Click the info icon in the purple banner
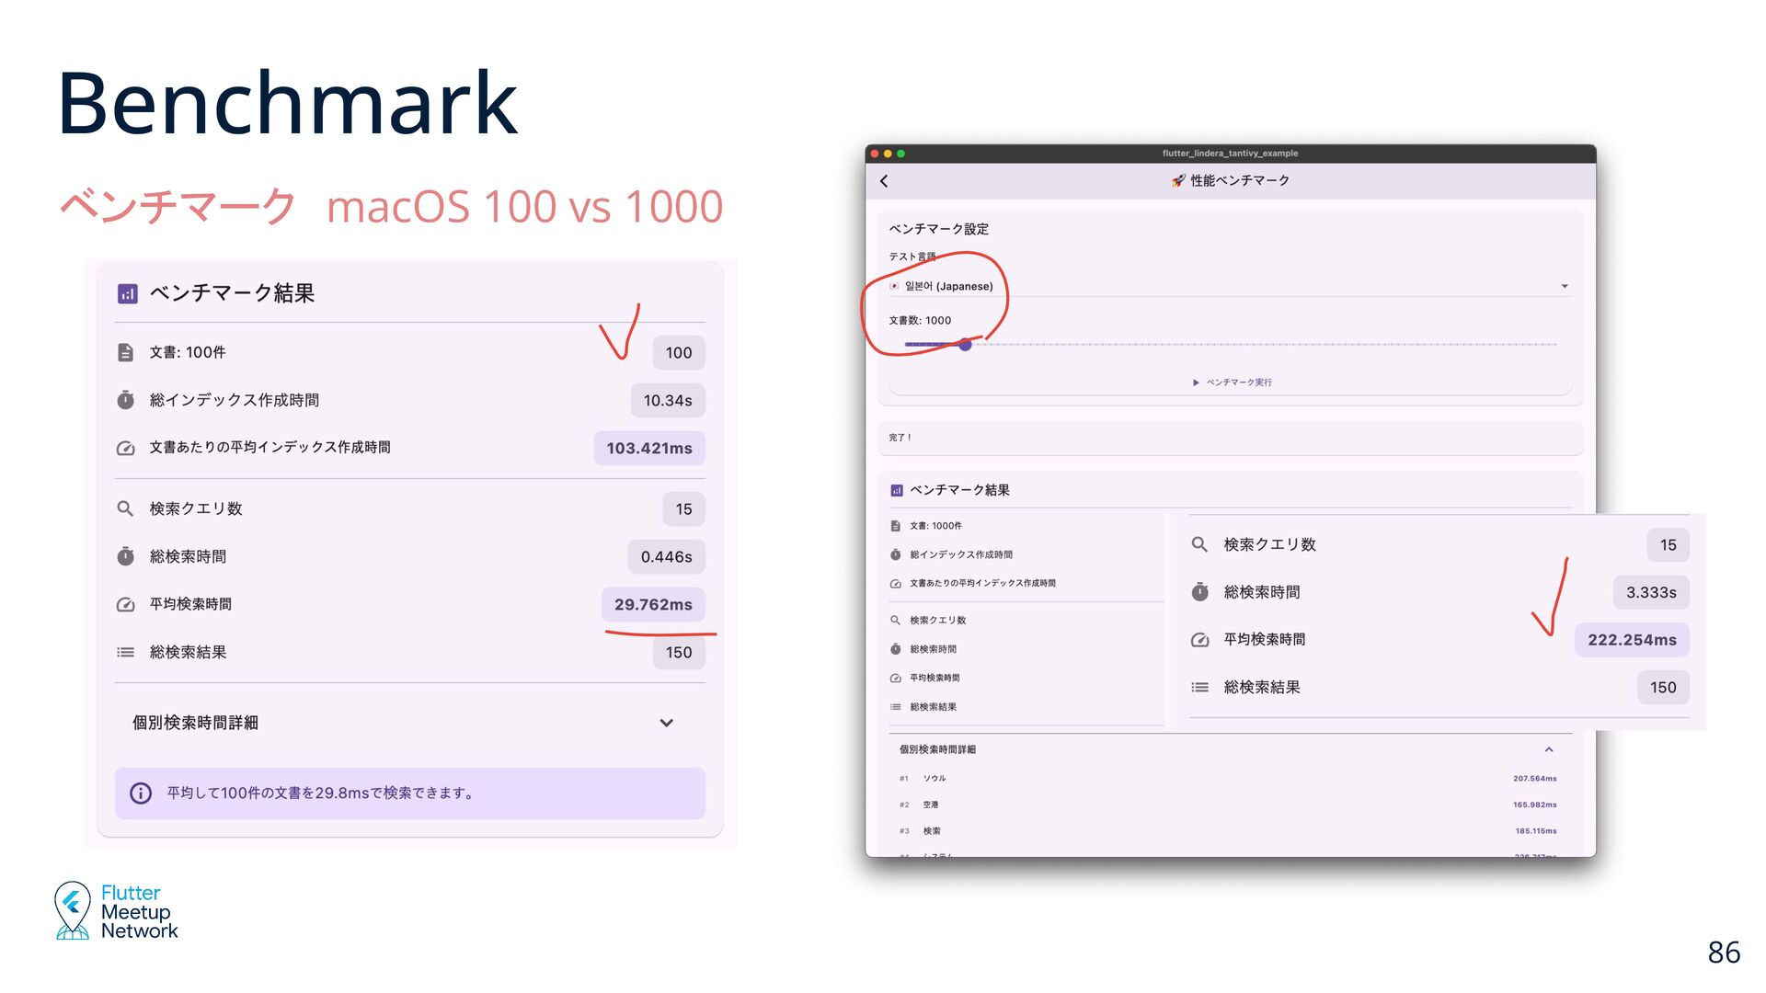Viewport: 1766px width, 993px height. pos(141,793)
